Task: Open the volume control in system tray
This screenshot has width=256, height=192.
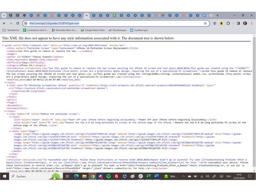Action: coord(207,176)
